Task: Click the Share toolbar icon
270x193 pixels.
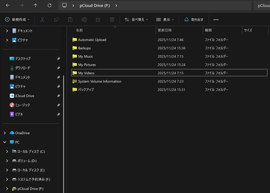Action: pyautogui.click(x=98, y=20)
